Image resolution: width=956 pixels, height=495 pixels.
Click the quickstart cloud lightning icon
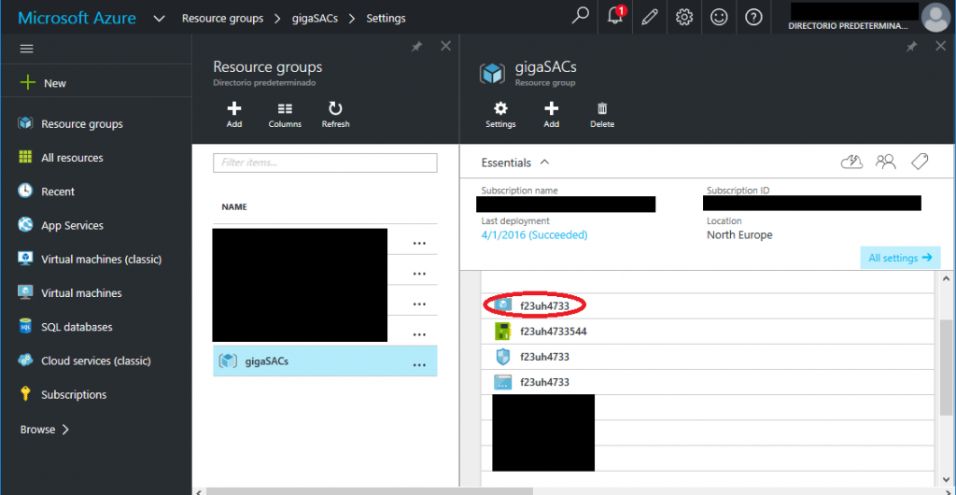coord(851,162)
